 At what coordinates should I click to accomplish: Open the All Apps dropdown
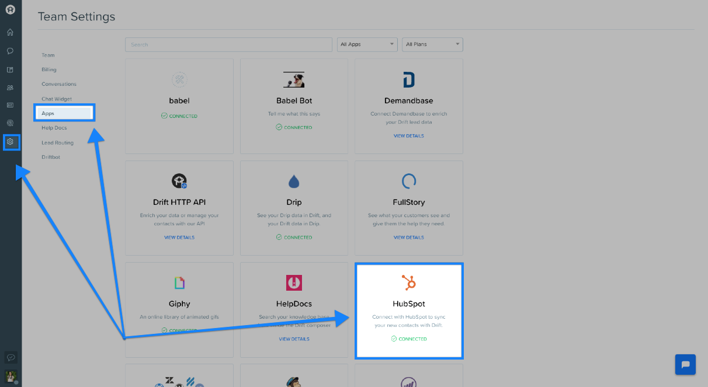point(367,44)
